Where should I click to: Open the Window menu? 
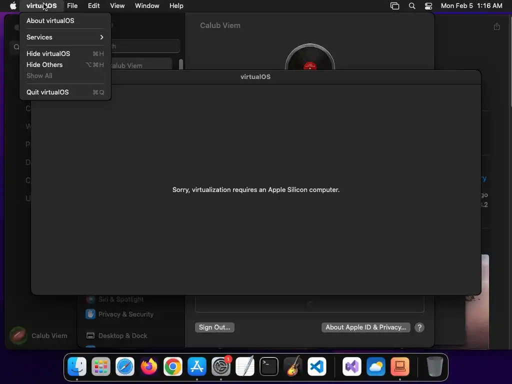tap(147, 5)
